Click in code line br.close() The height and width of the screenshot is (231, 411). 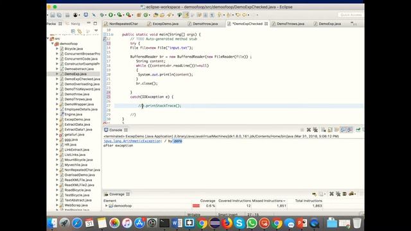coord(146,83)
